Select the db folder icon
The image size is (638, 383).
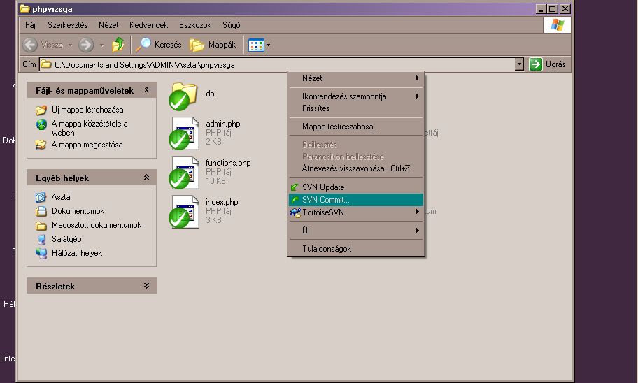(x=183, y=96)
